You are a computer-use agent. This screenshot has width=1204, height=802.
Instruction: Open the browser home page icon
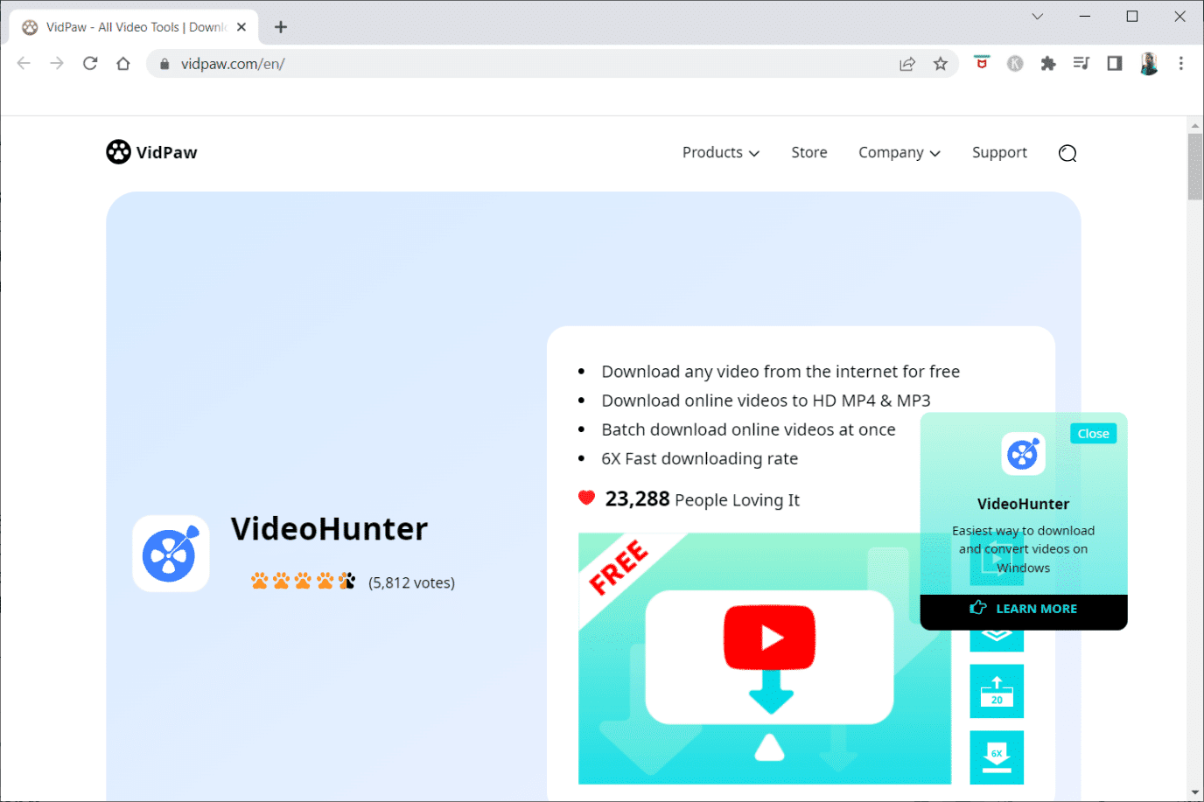click(x=123, y=63)
